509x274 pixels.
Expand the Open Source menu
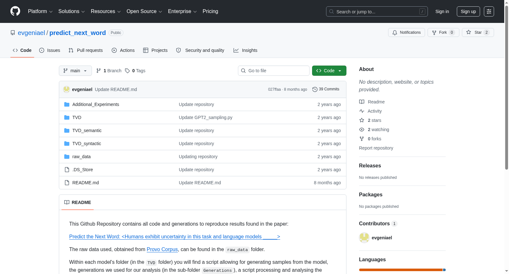point(144,11)
